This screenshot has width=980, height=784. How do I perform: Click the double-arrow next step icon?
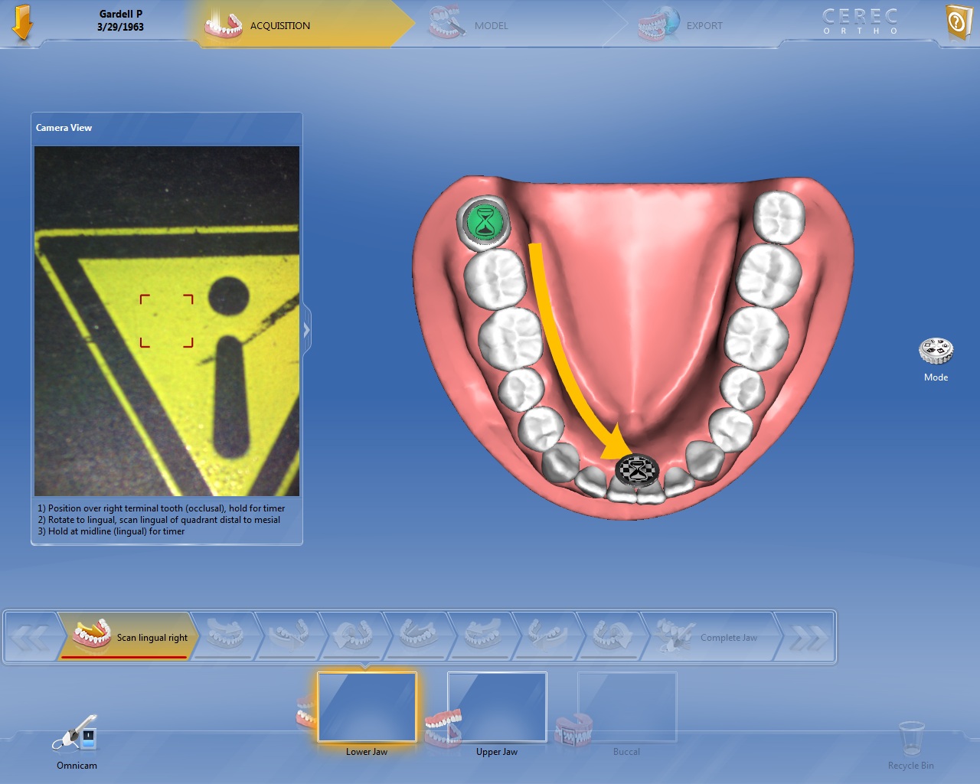[808, 637]
